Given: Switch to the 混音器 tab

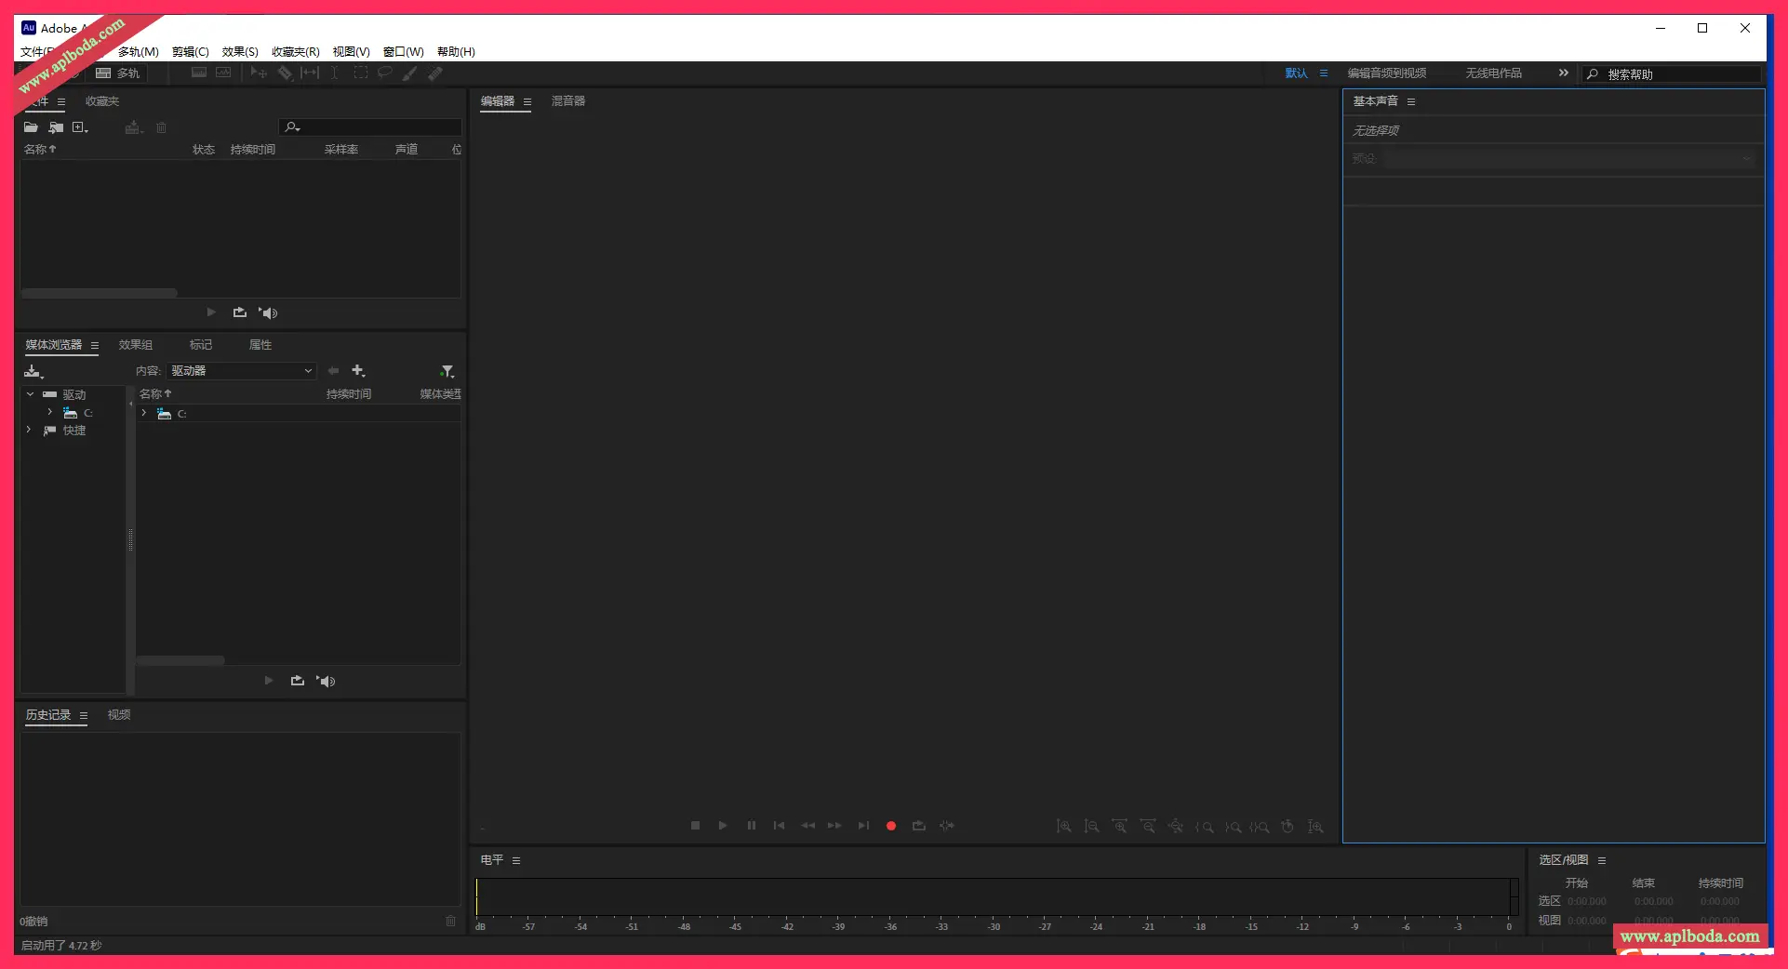Looking at the screenshot, I should pyautogui.click(x=567, y=101).
